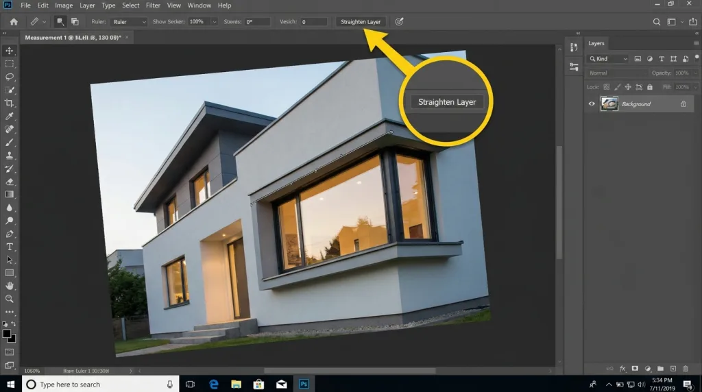Open the Layer menu
The image size is (702, 392).
coord(87,5)
